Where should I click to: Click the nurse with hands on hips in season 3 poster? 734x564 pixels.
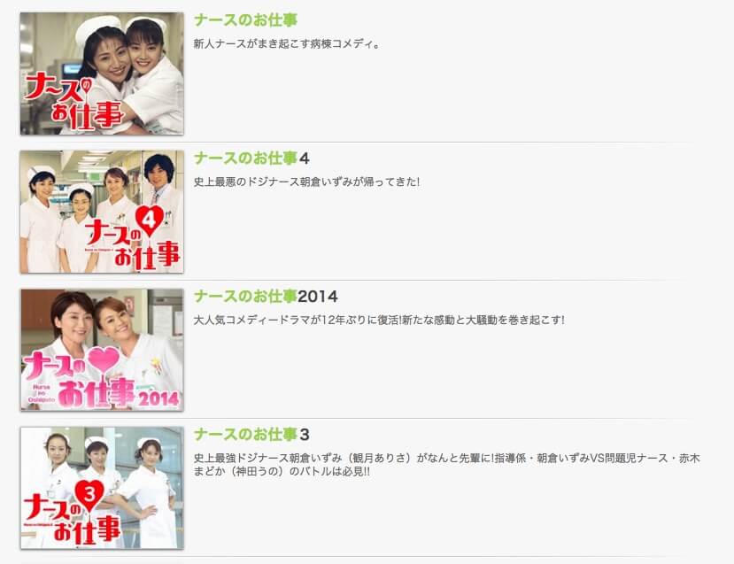coord(148,491)
